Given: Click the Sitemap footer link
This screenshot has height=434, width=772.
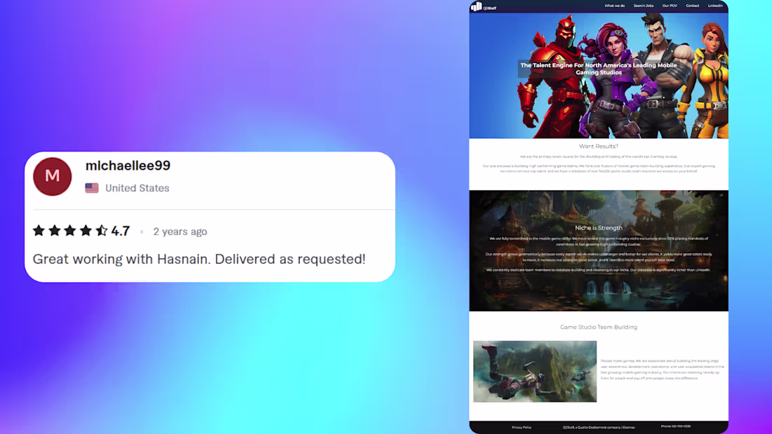Looking at the screenshot, I should pos(630,427).
